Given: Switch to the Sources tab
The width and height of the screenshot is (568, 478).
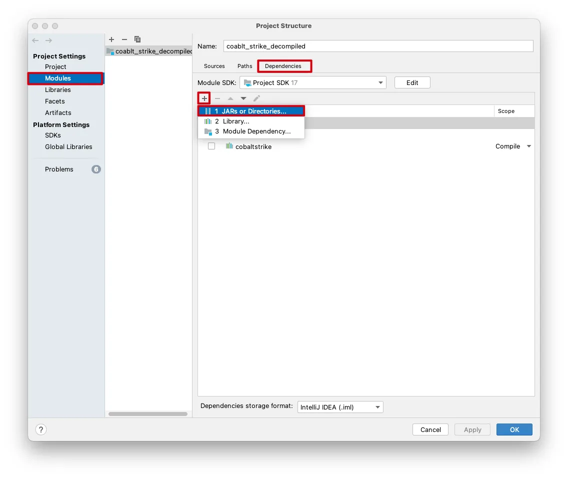Looking at the screenshot, I should (x=214, y=66).
